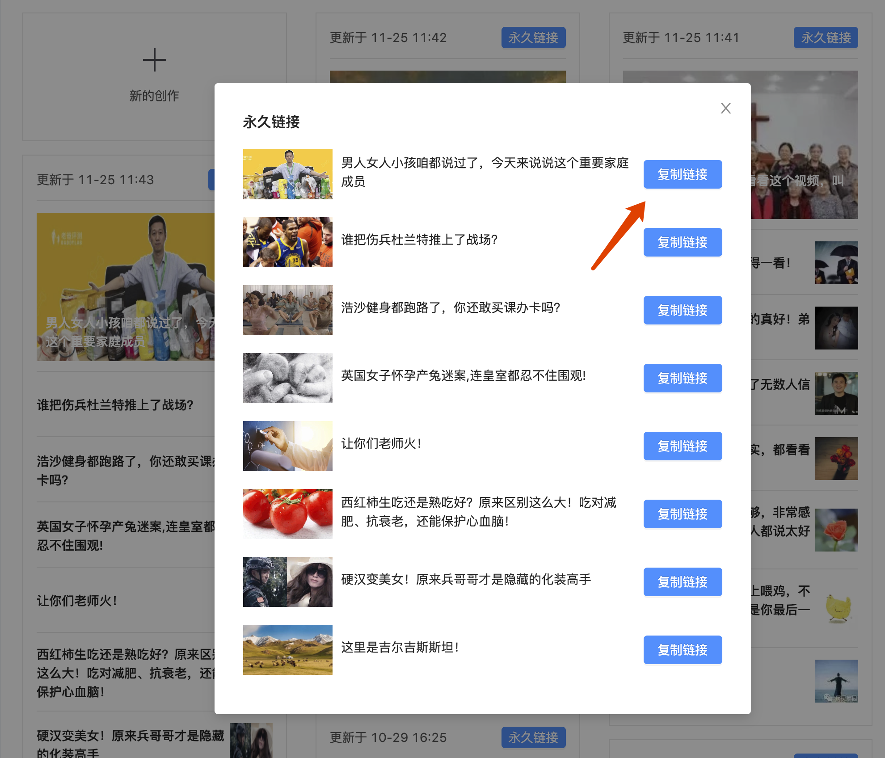Open church group cover image on right card
885x758 pixels.
pos(805,145)
